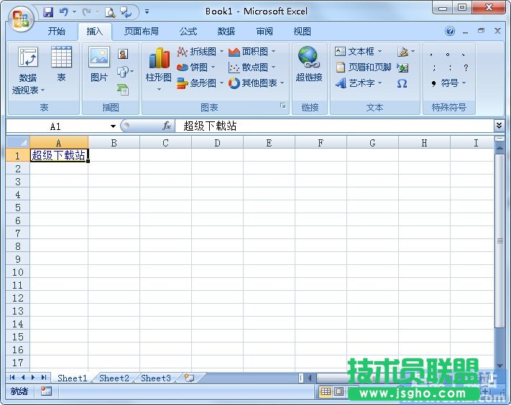Toggle macro recording in status bar
511x405 pixels.
pos(46,391)
